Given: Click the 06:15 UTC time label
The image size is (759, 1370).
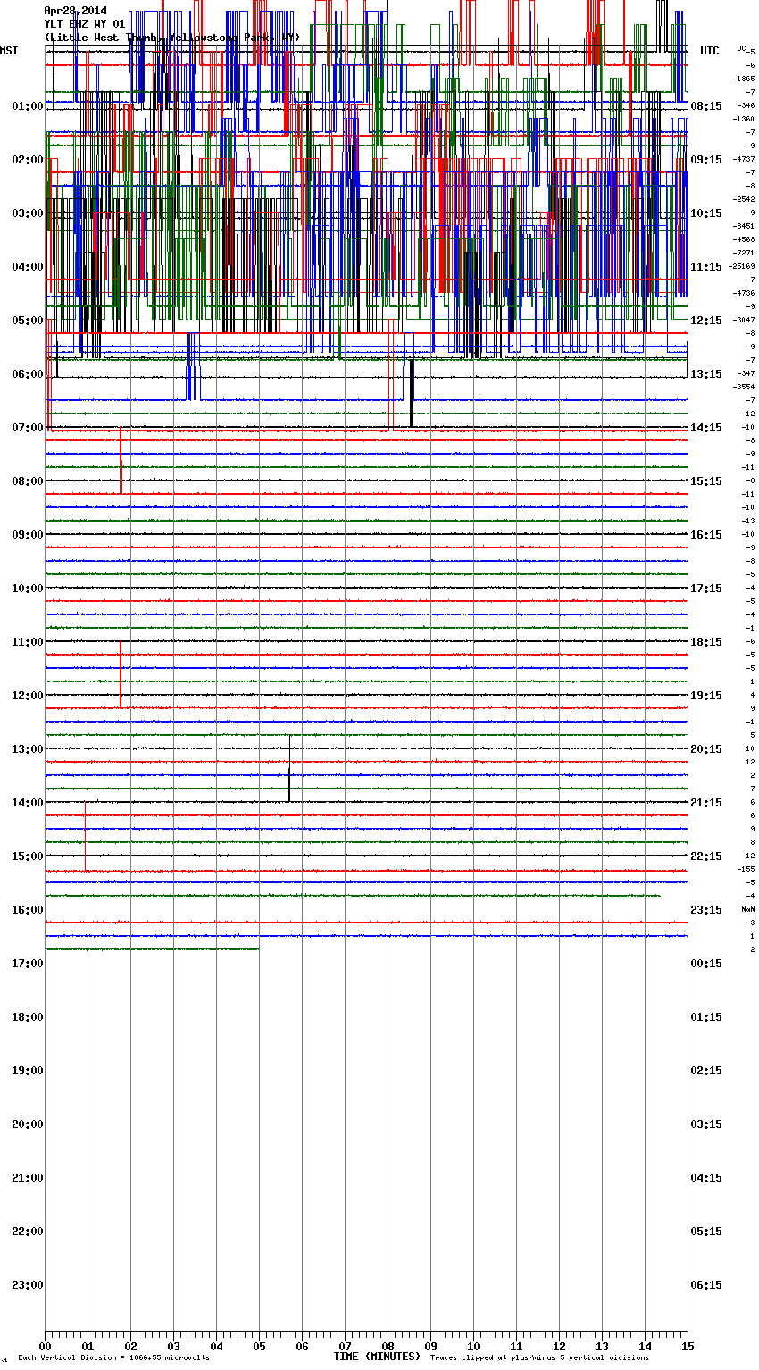Looking at the screenshot, I should (706, 1285).
